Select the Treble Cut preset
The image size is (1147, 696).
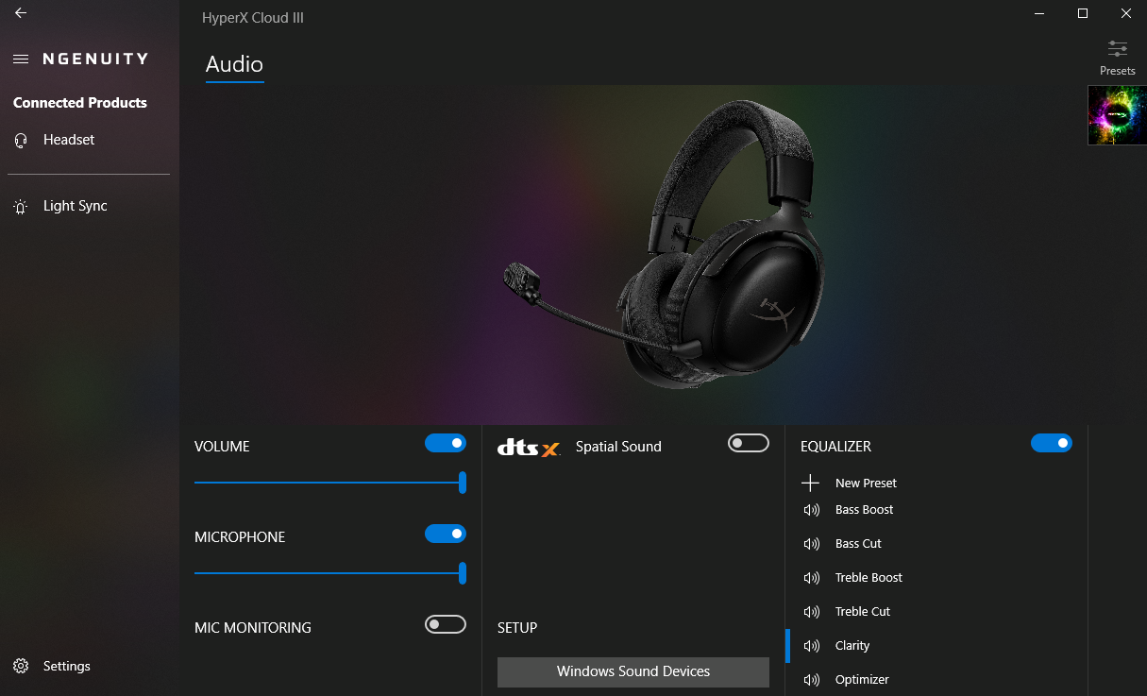[863, 612]
